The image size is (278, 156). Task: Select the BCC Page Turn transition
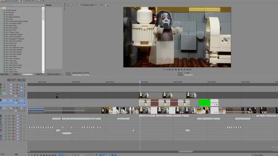[x=11, y=69]
